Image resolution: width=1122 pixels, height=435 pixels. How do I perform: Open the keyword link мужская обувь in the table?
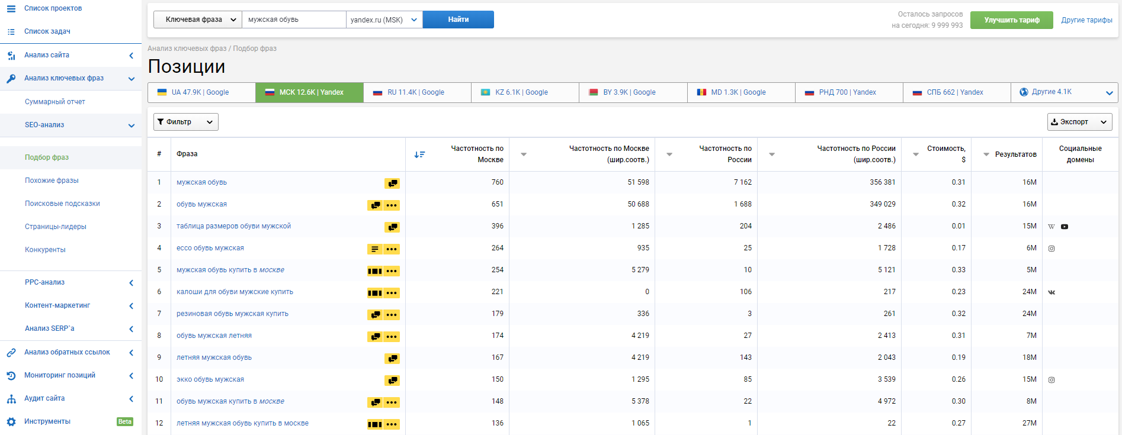201,182
